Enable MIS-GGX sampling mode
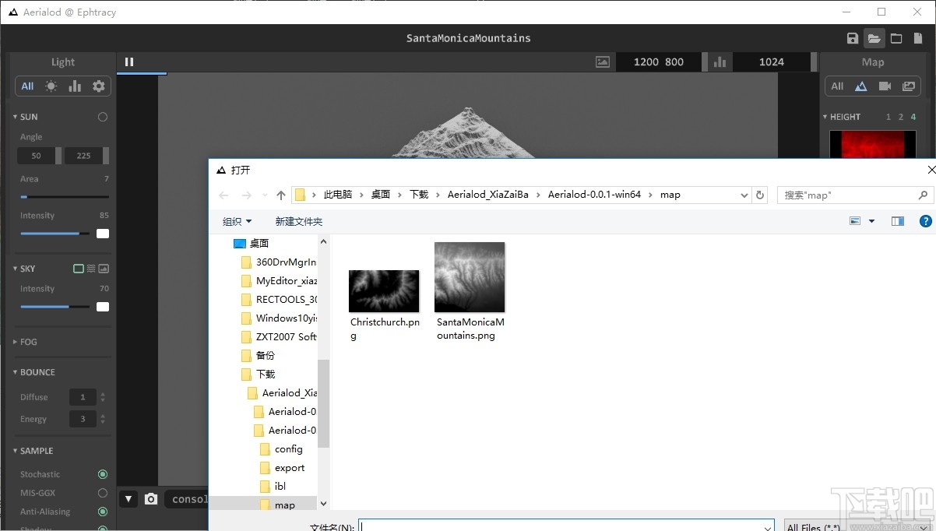This screenshot has width=936, height=531. (102, 492)
